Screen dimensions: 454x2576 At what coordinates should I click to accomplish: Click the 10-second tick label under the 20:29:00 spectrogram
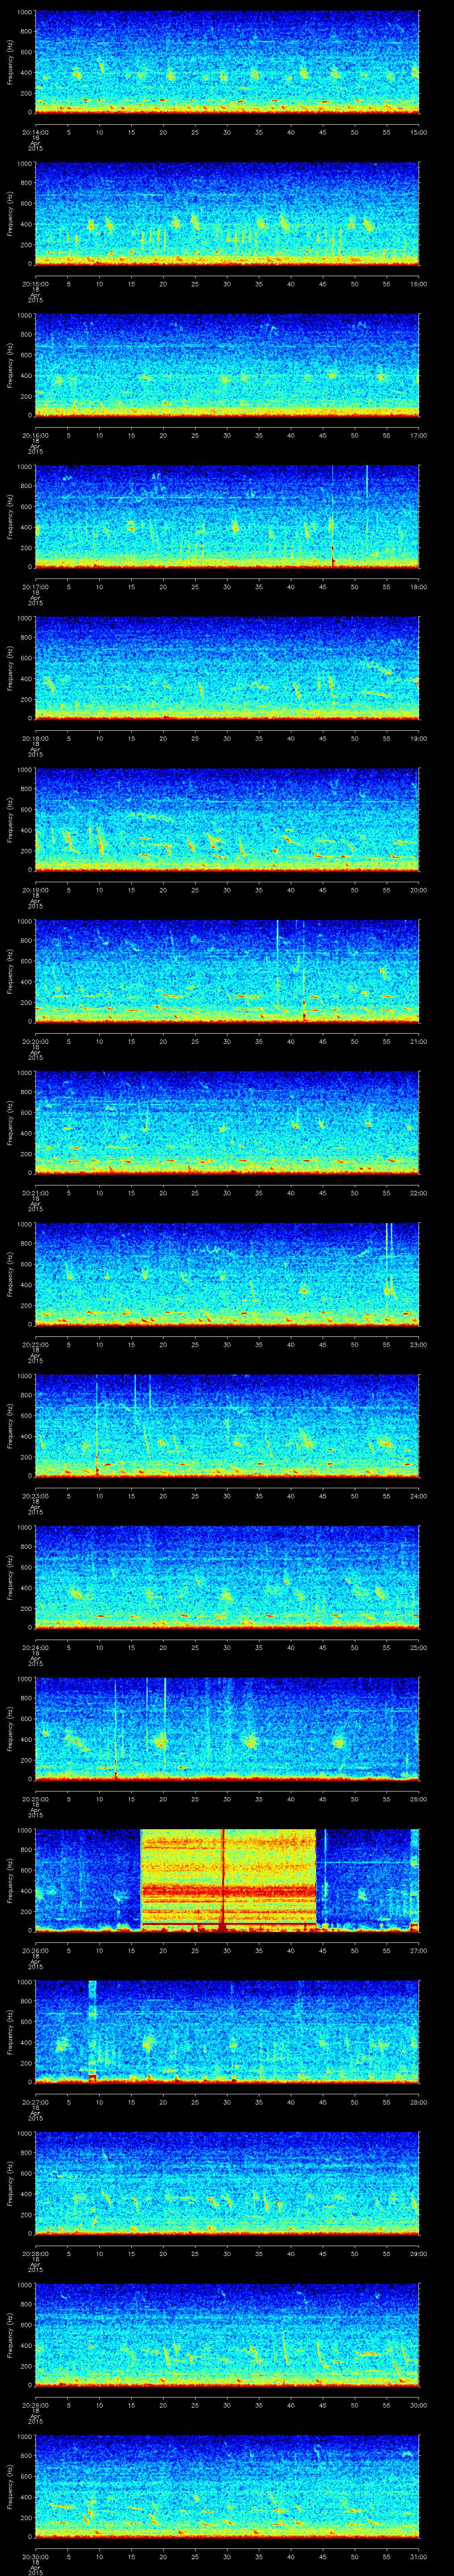coord(100,2406)
